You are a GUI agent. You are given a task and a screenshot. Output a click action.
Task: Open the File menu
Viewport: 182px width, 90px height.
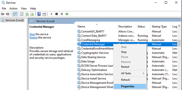(x=4, y=8)
